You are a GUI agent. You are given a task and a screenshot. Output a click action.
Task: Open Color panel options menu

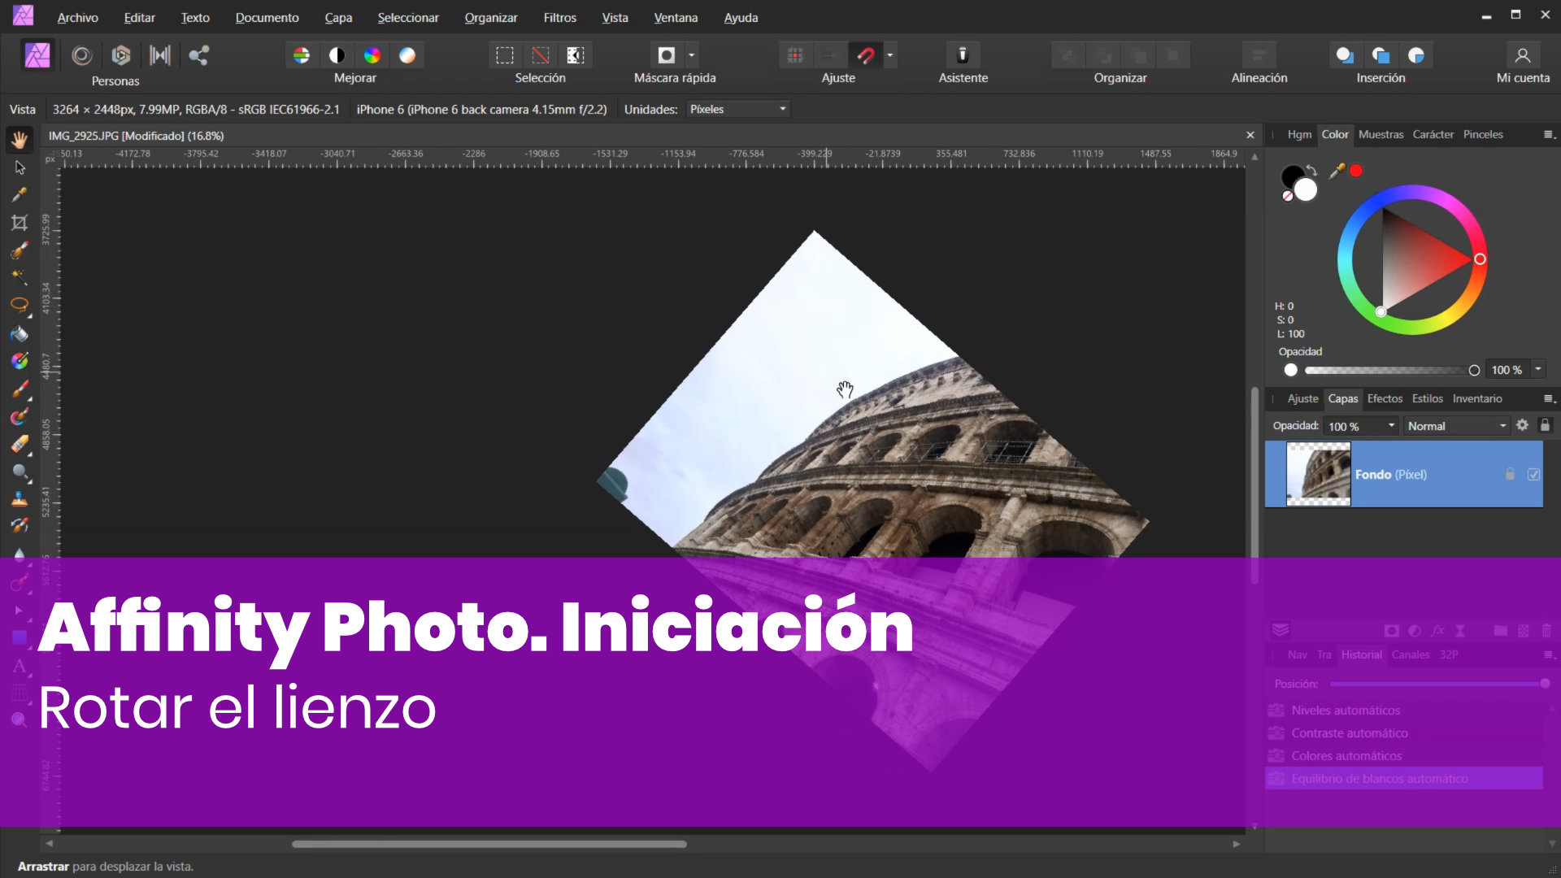click(1549, 134)
